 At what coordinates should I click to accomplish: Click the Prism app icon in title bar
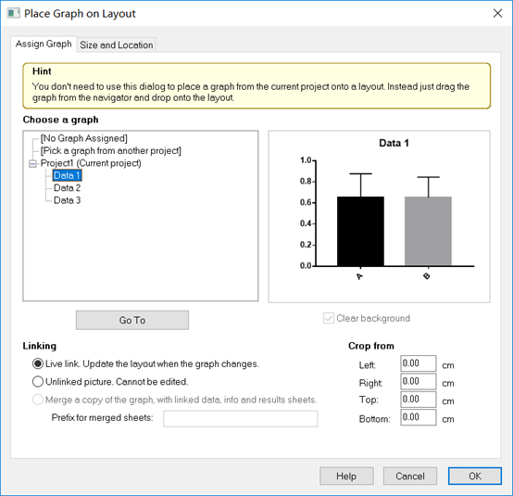pyautogui.click(x=13, y=13)
